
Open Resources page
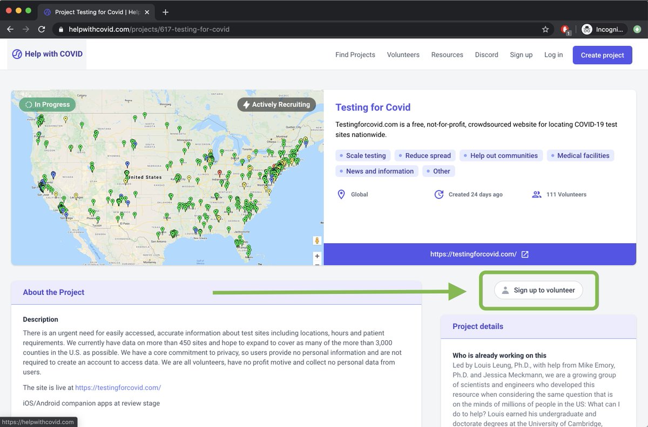click(x=447, y=54)
